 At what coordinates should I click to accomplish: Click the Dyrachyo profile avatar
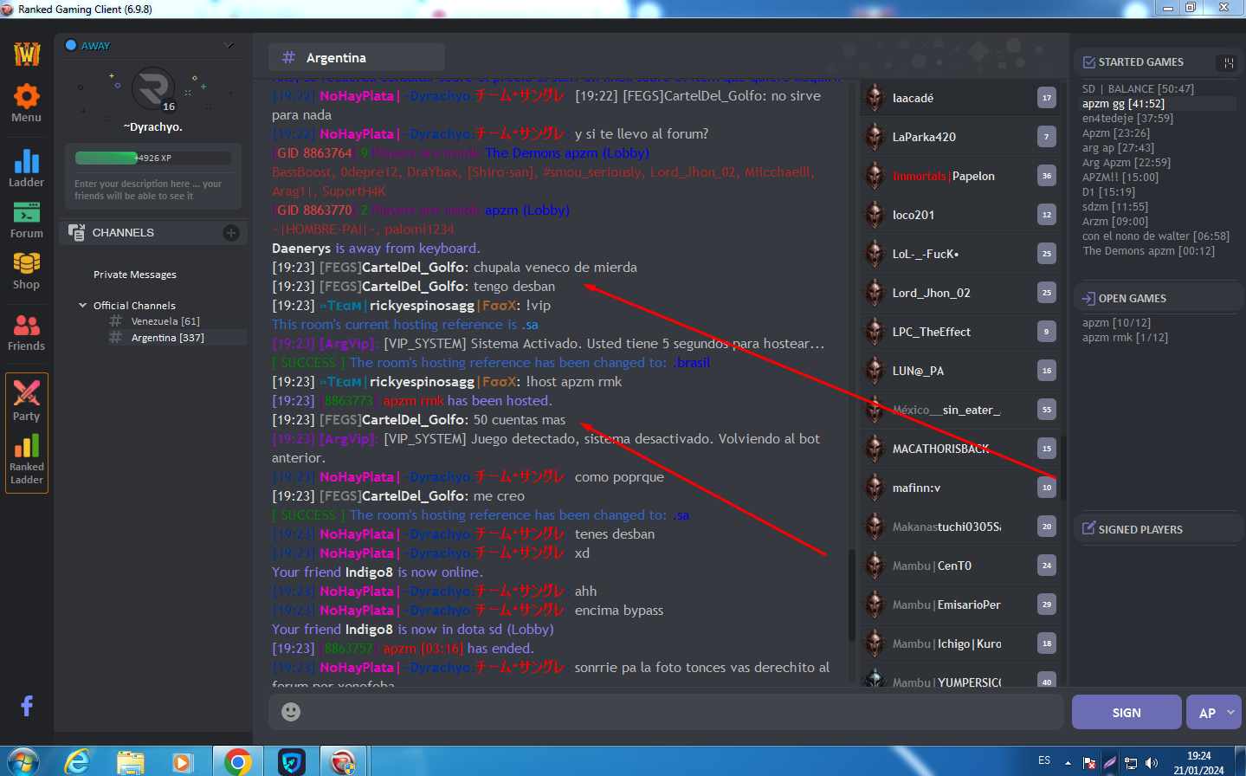coord(153,89)
